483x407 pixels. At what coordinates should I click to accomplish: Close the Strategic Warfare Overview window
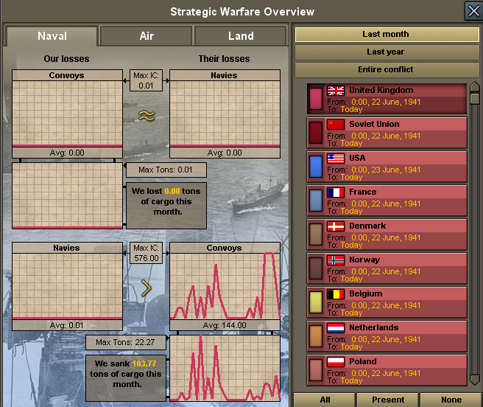pos(473,11)
